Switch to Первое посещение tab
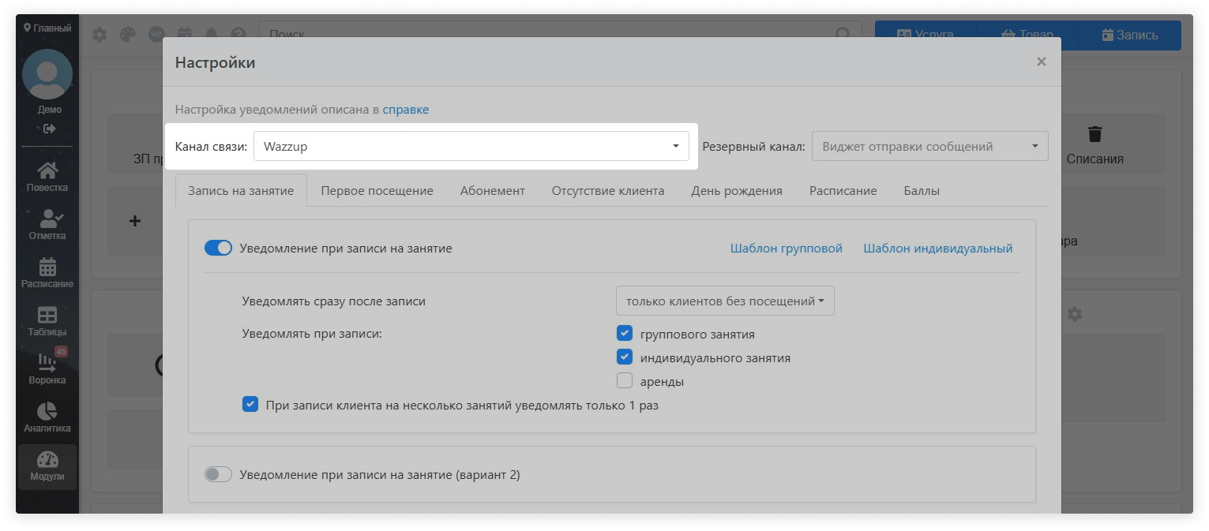The width and height of the screenshot is (1209, 531). (x=377, y=190)
